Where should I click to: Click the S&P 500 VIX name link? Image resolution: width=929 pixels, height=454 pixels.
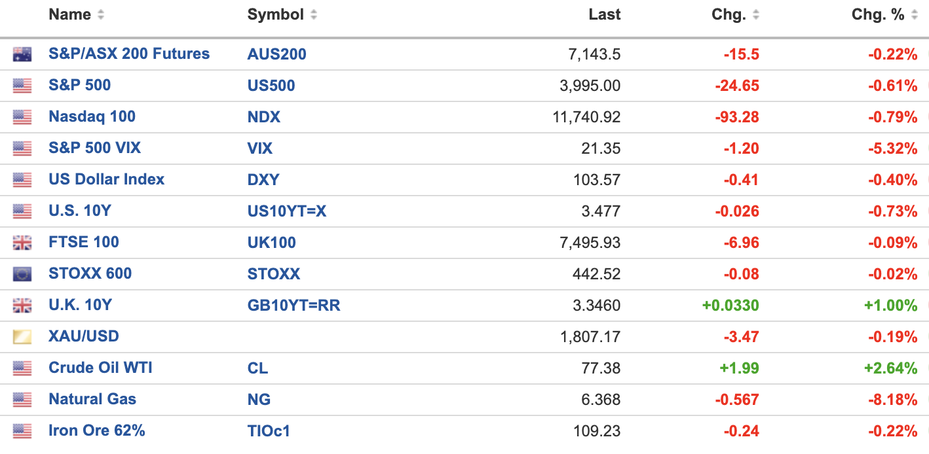click(94, 148)
